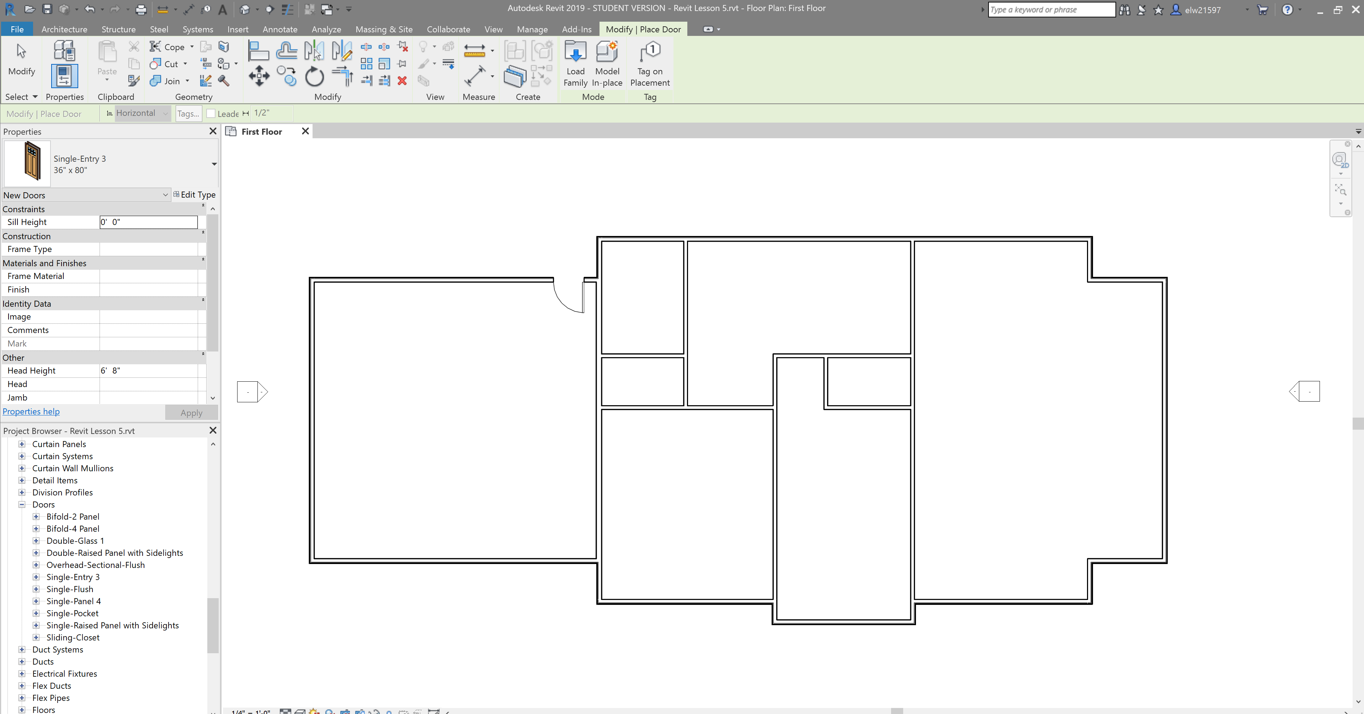Expand the Single-Flush door family
Screen dimensions: 1364x714
tap(36, 589)
